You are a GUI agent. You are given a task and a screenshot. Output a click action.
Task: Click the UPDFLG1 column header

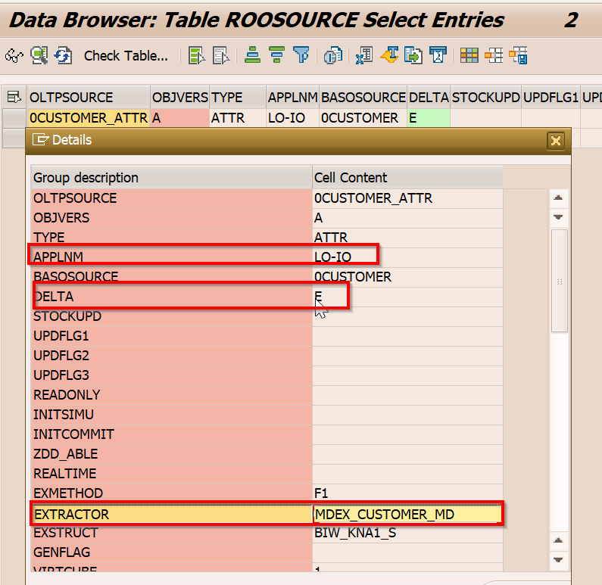551,98
